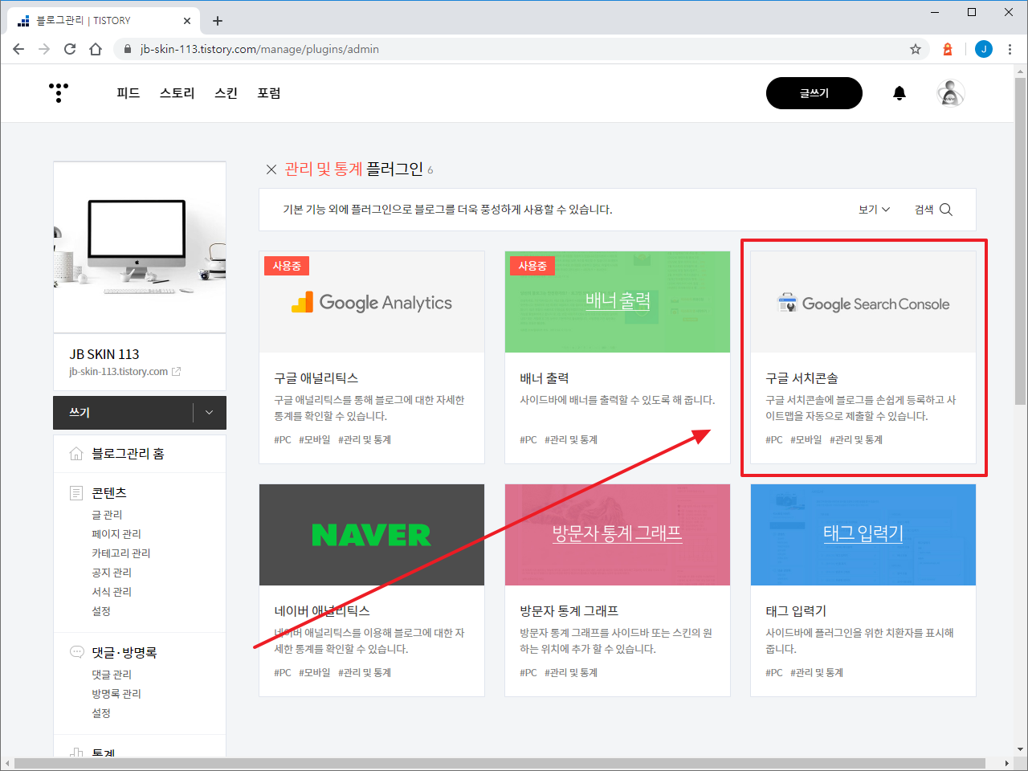Click the blog iMac thumbnail image
The width and height of the screenshot is (1028, 771).
140,247
